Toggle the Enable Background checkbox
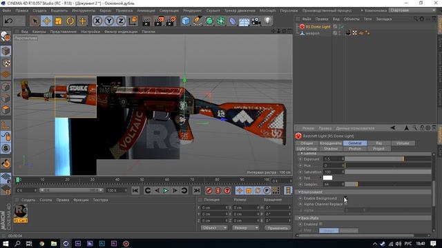This screenshot has width=442, height=248. (x=345, y=198)
